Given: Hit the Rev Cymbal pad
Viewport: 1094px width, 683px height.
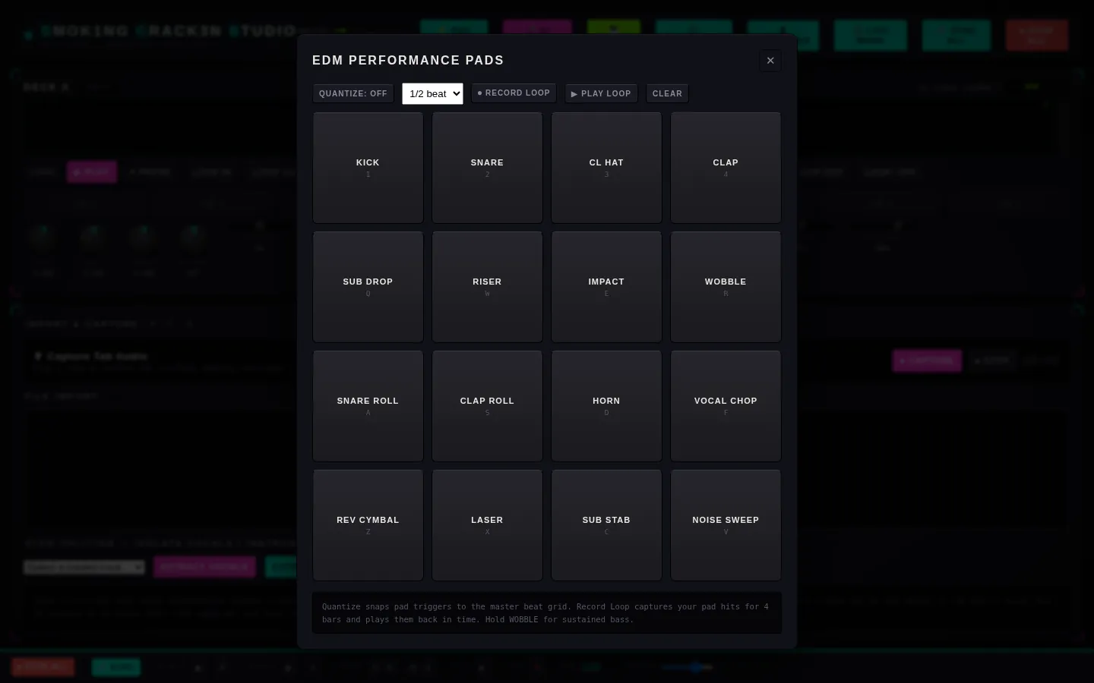Looking at the screenshot, I should (368, 525).
